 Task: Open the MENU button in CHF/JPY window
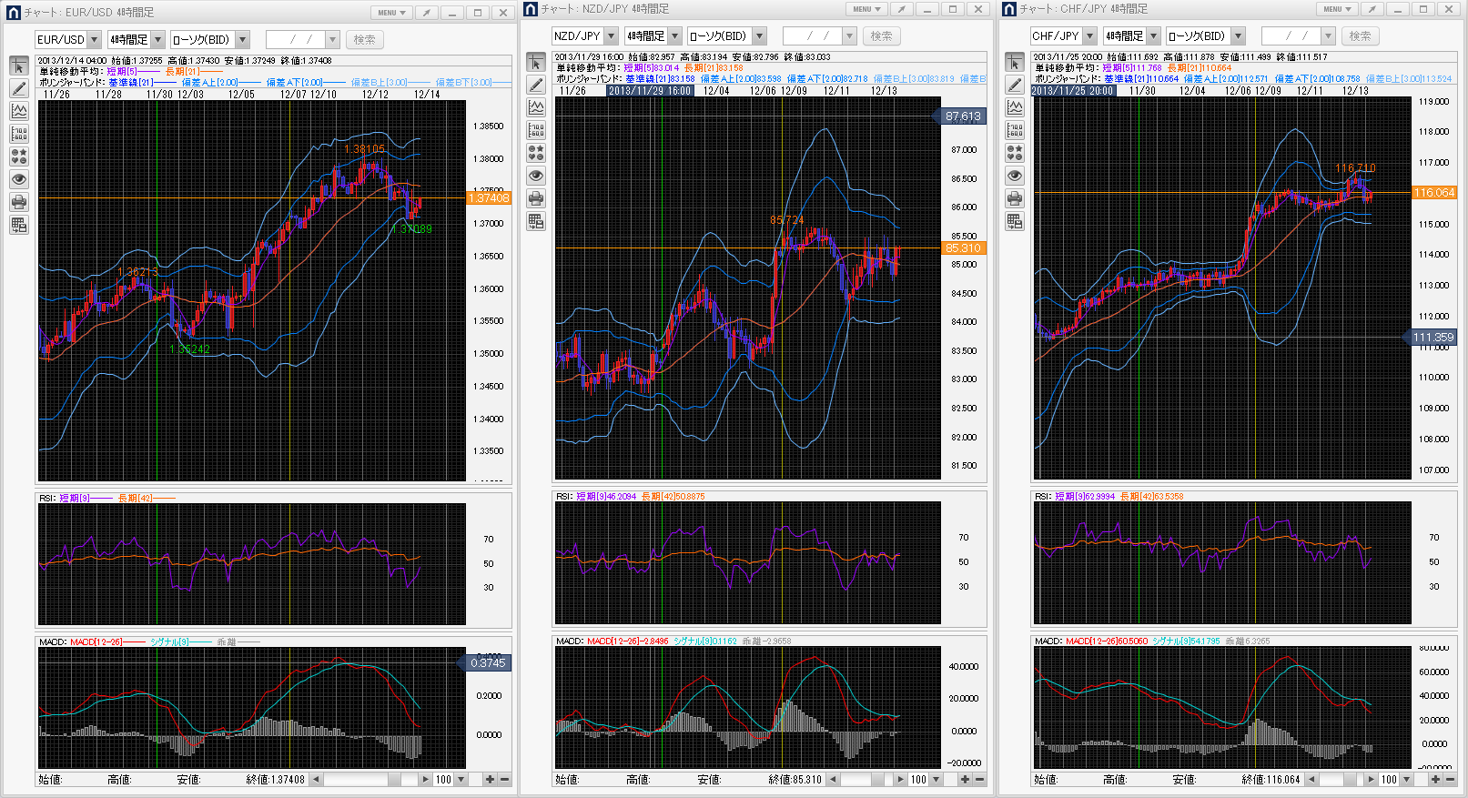1338,9
